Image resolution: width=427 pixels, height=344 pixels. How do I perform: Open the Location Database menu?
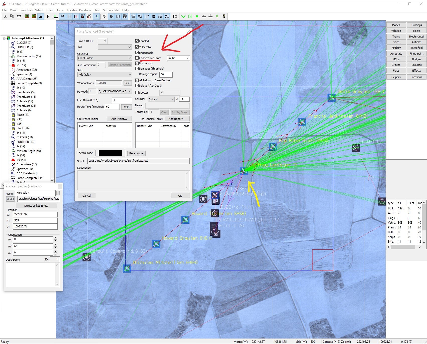[79, 10]
